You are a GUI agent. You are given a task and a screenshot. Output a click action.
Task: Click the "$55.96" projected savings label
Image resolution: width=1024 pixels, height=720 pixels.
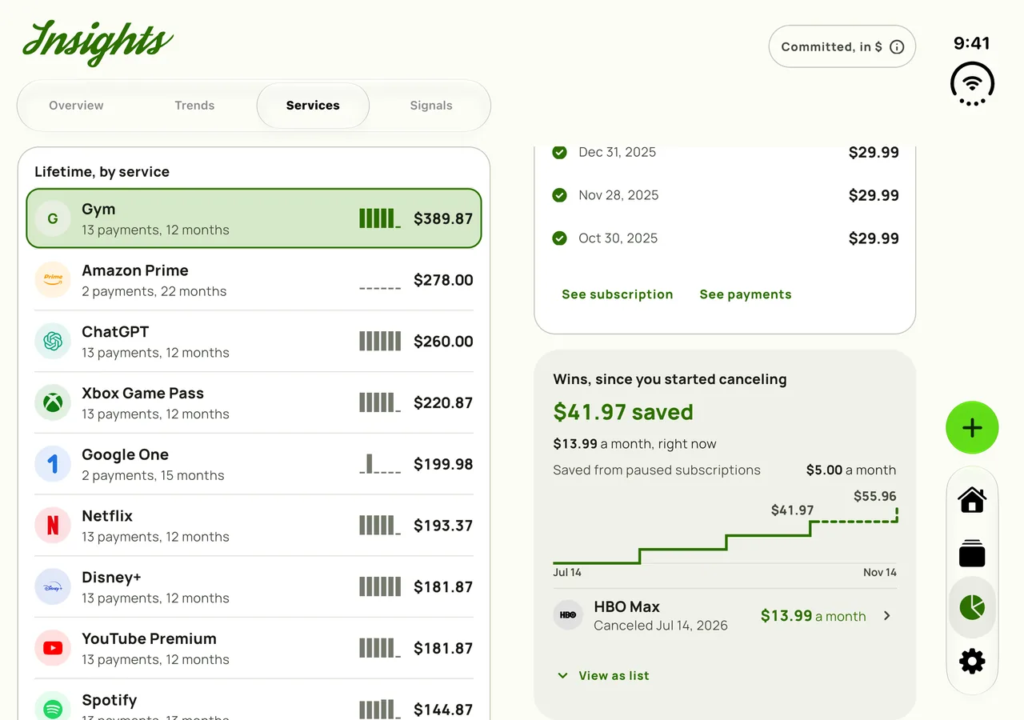point(875,496)
